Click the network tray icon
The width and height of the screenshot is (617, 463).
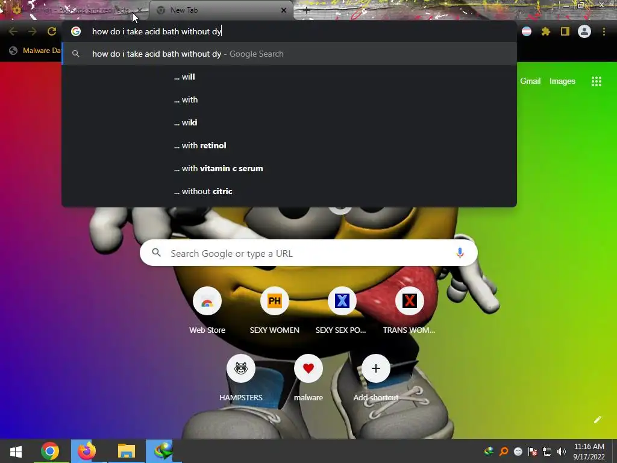click(547, 452)
